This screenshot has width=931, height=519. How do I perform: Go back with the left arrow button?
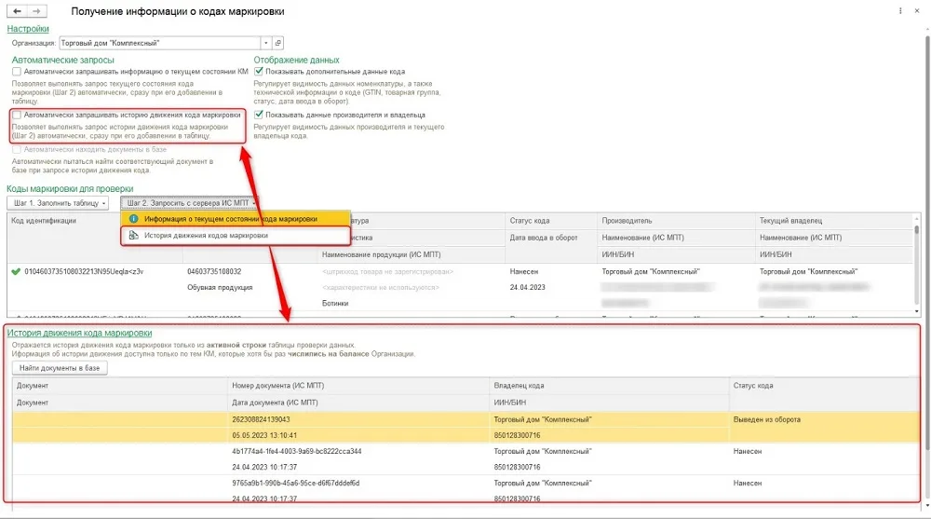click(17, 11)
